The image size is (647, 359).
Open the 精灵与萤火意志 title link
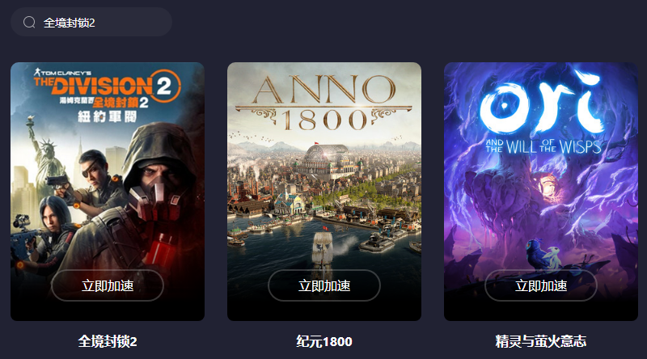coord(540,341)
